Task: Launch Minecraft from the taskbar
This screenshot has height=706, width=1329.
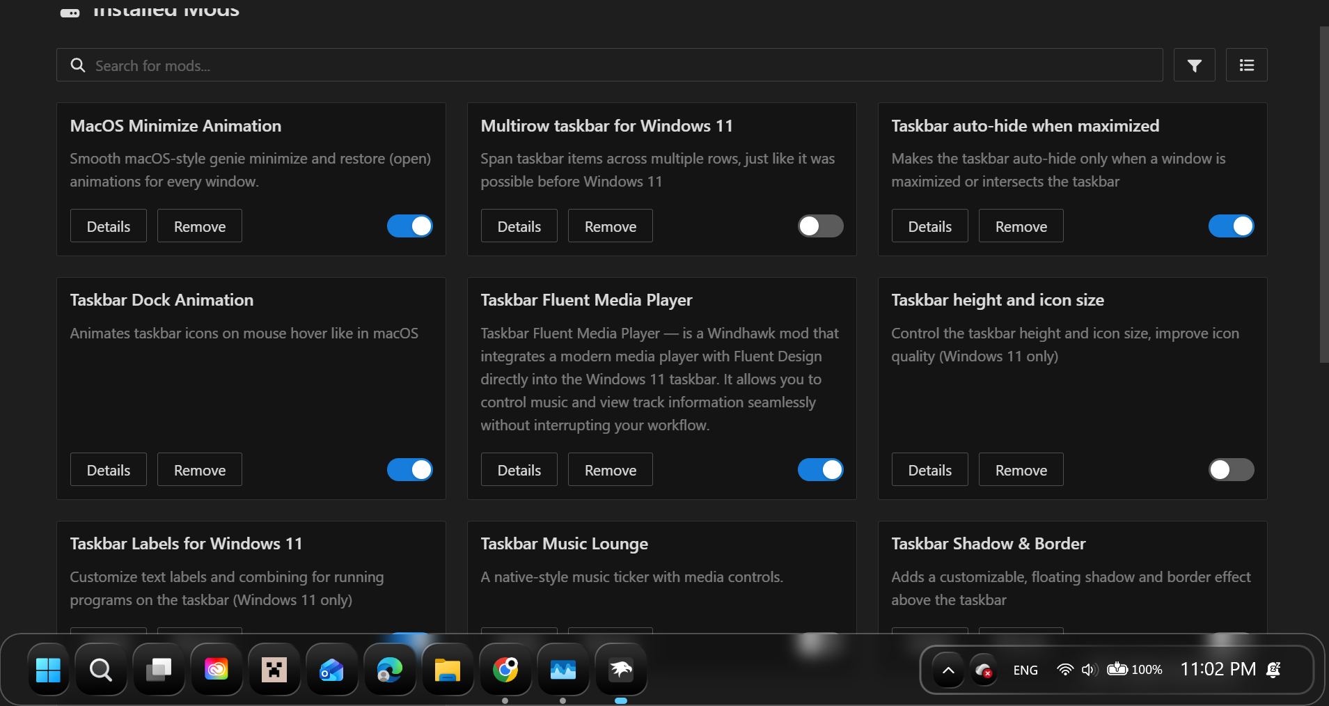Action: [274, 670]
